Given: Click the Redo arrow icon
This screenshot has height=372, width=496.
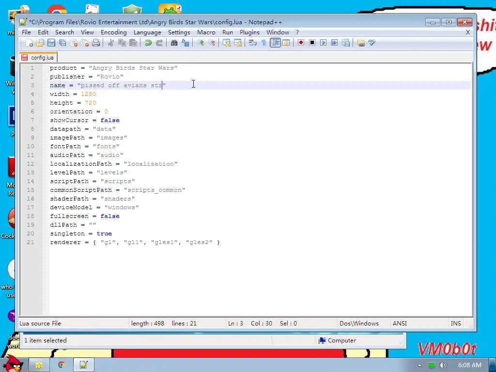Looking at the screenshot, I should coord(159,43).
